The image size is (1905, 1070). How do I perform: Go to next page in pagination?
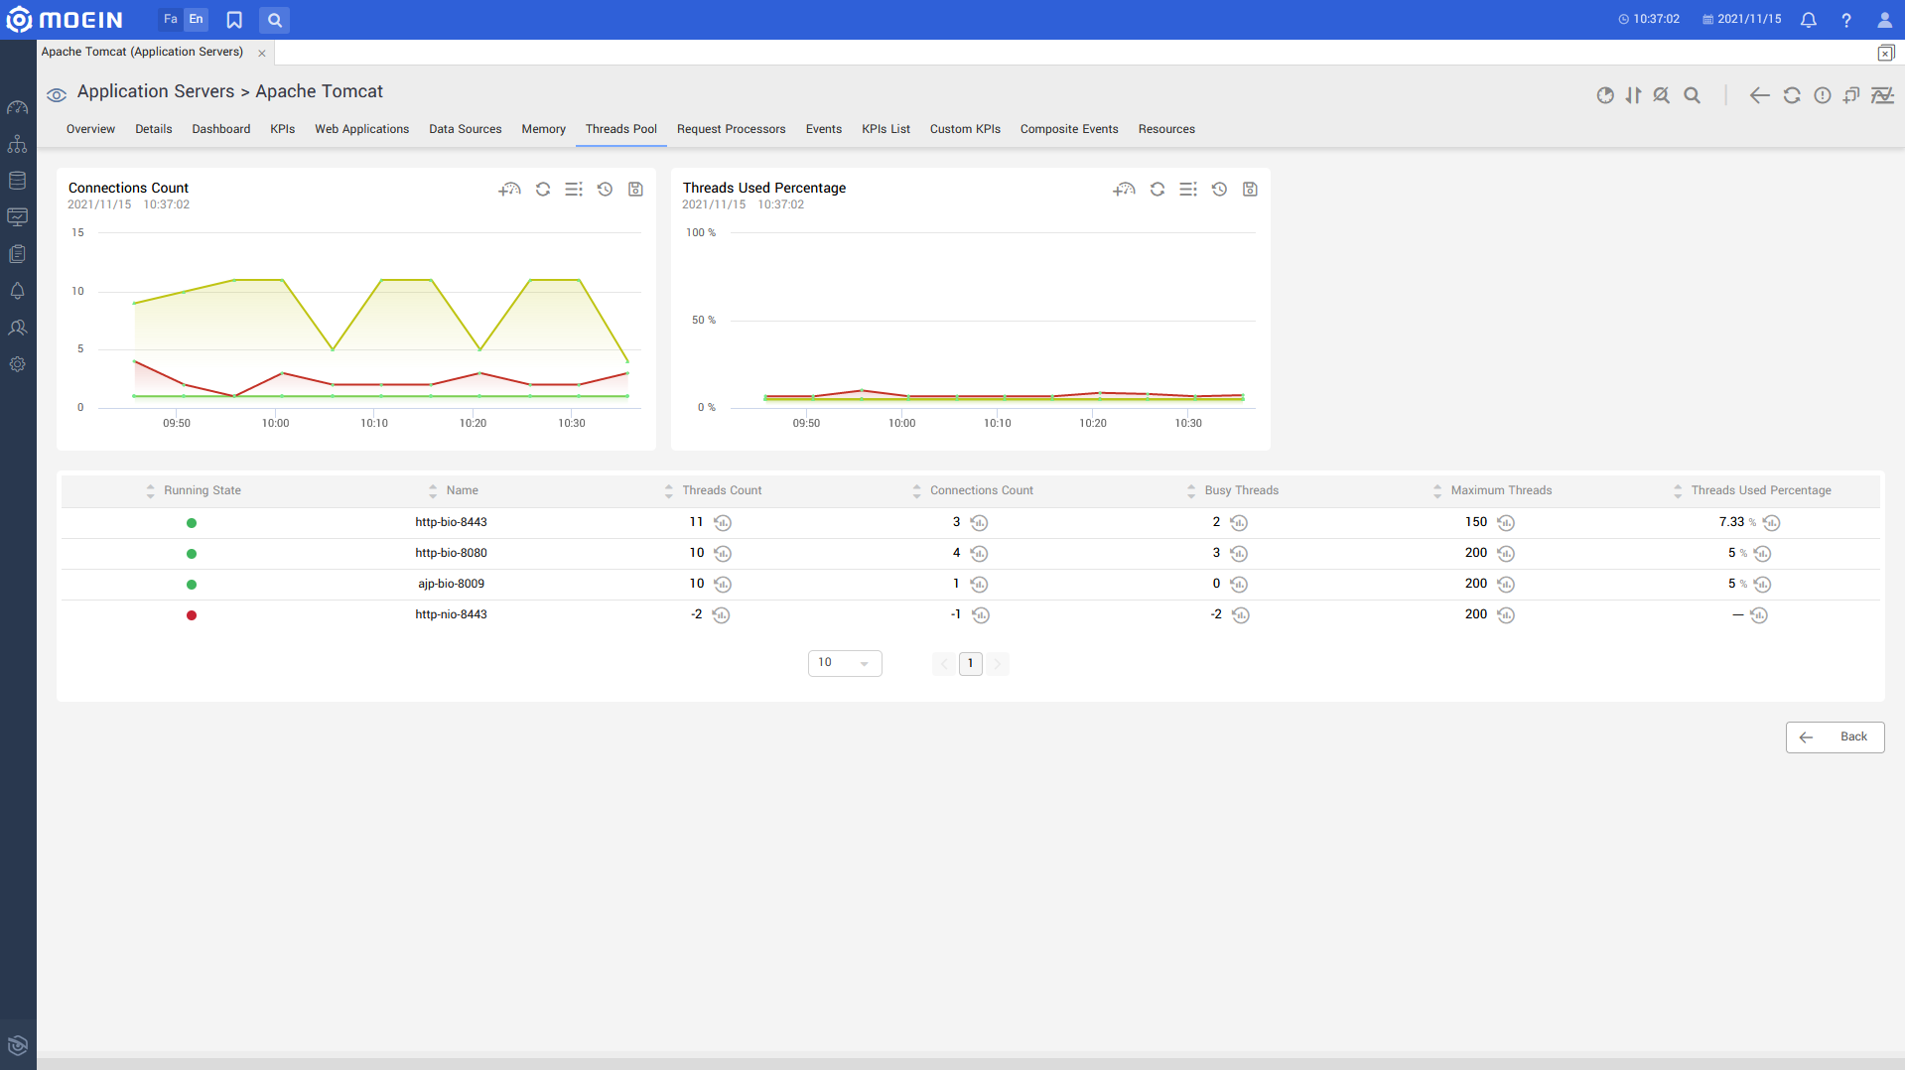pos(998,664)
